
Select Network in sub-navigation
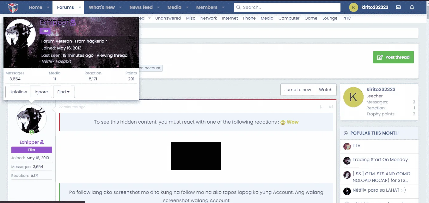(209, 18)
